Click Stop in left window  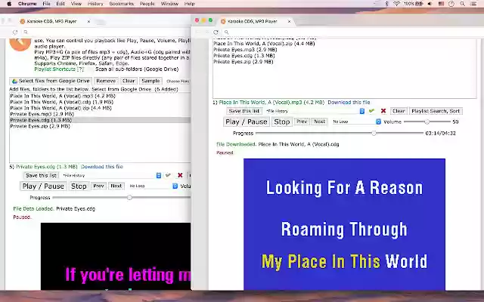point(79,186)
